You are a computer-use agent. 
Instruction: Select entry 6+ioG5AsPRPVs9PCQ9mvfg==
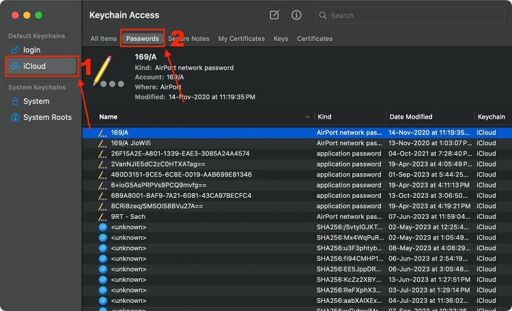click(158, 186)
